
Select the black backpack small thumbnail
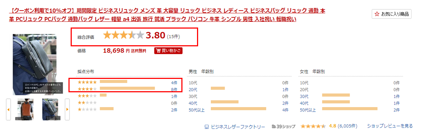coord(50,109)
